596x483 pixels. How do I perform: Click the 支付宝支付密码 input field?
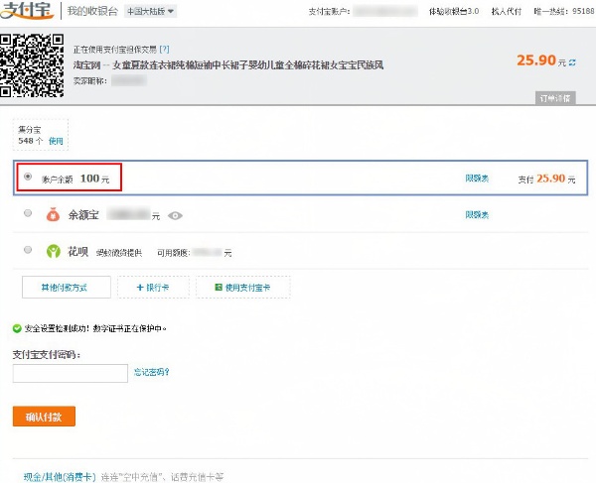(x=71, y=374)
